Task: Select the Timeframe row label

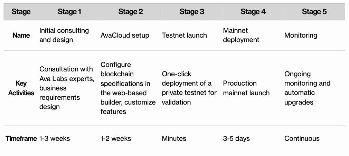Action: click(21, 138)
